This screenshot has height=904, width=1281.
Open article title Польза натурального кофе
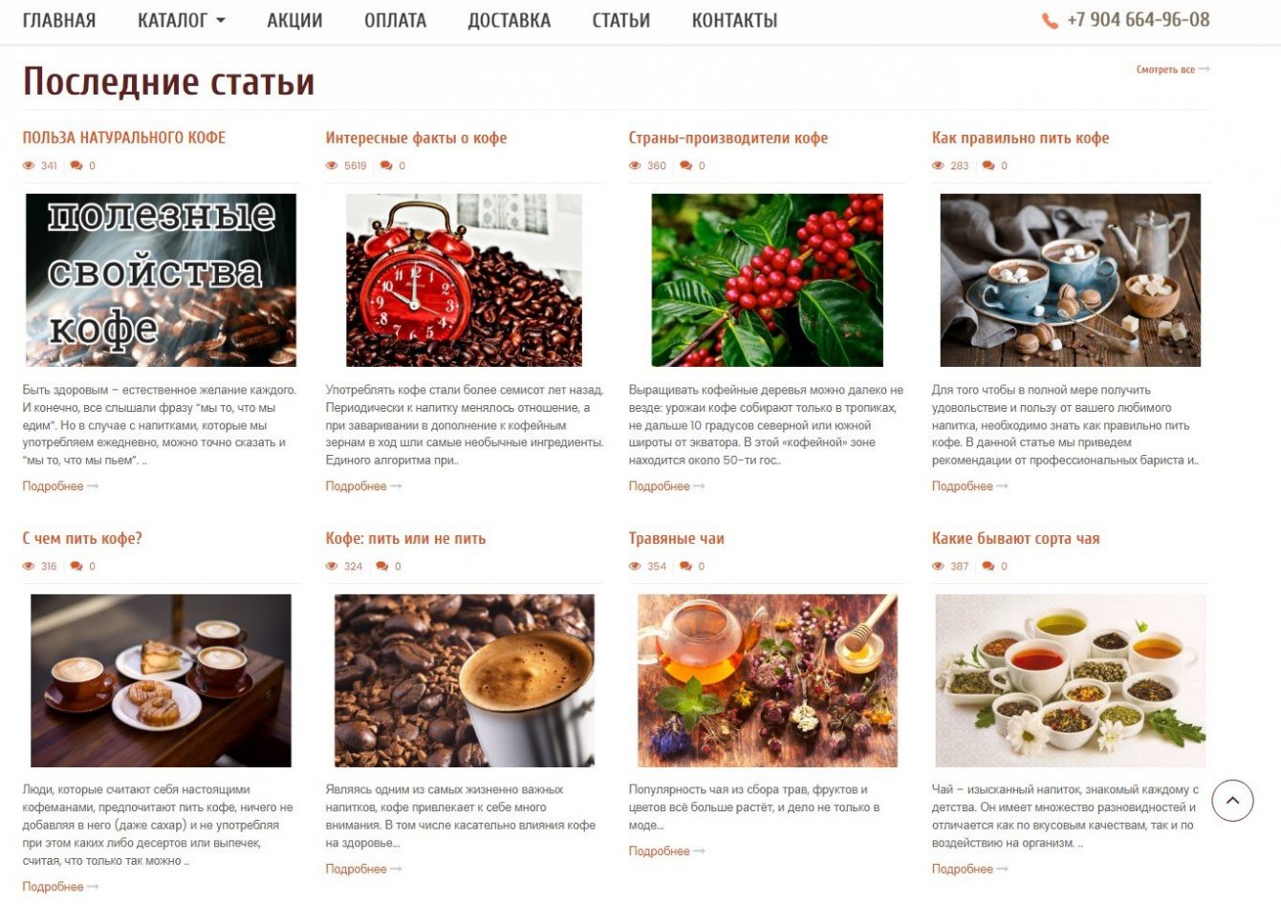click(124, 138)
